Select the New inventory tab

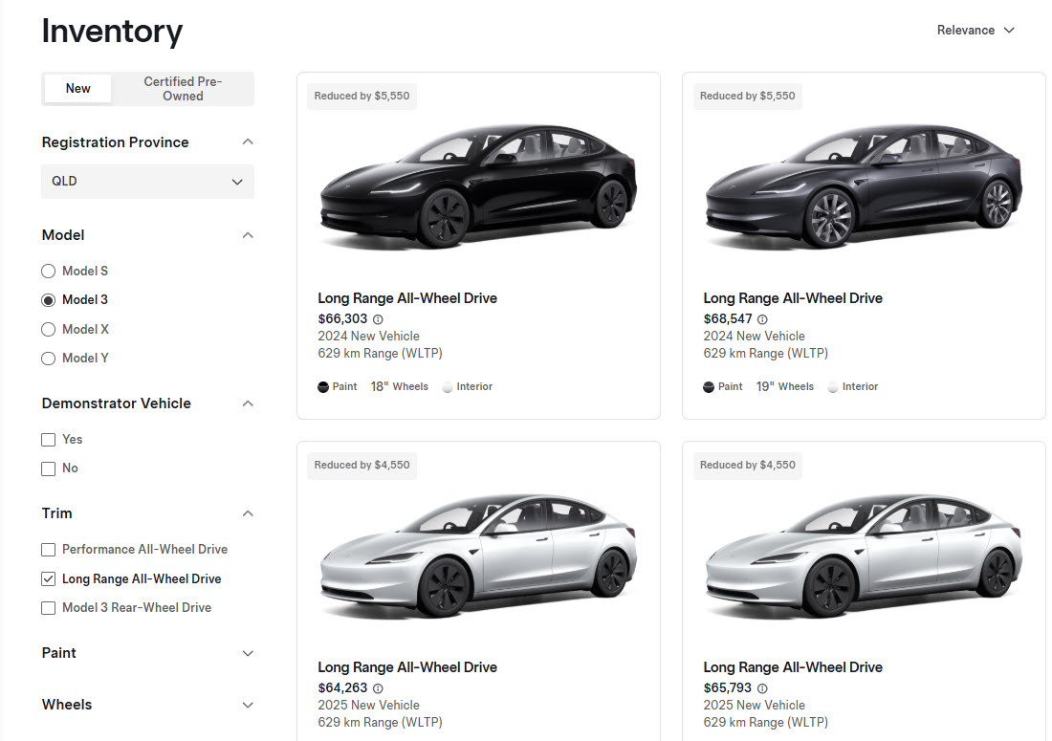[77, 88]
